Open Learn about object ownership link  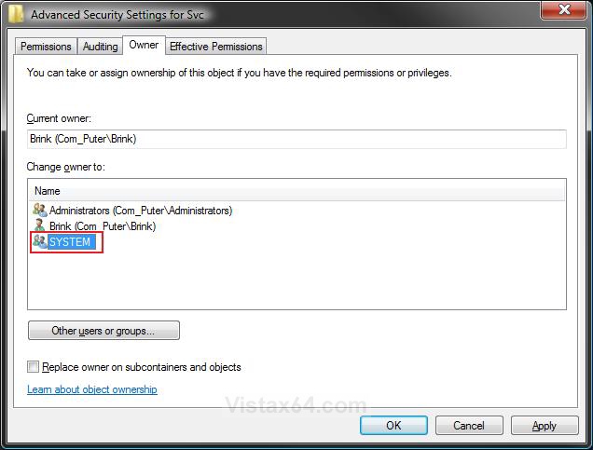coord(92,389)
